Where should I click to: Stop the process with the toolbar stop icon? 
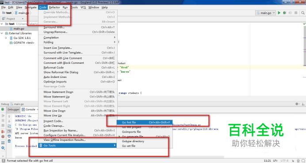pos(296,13)
